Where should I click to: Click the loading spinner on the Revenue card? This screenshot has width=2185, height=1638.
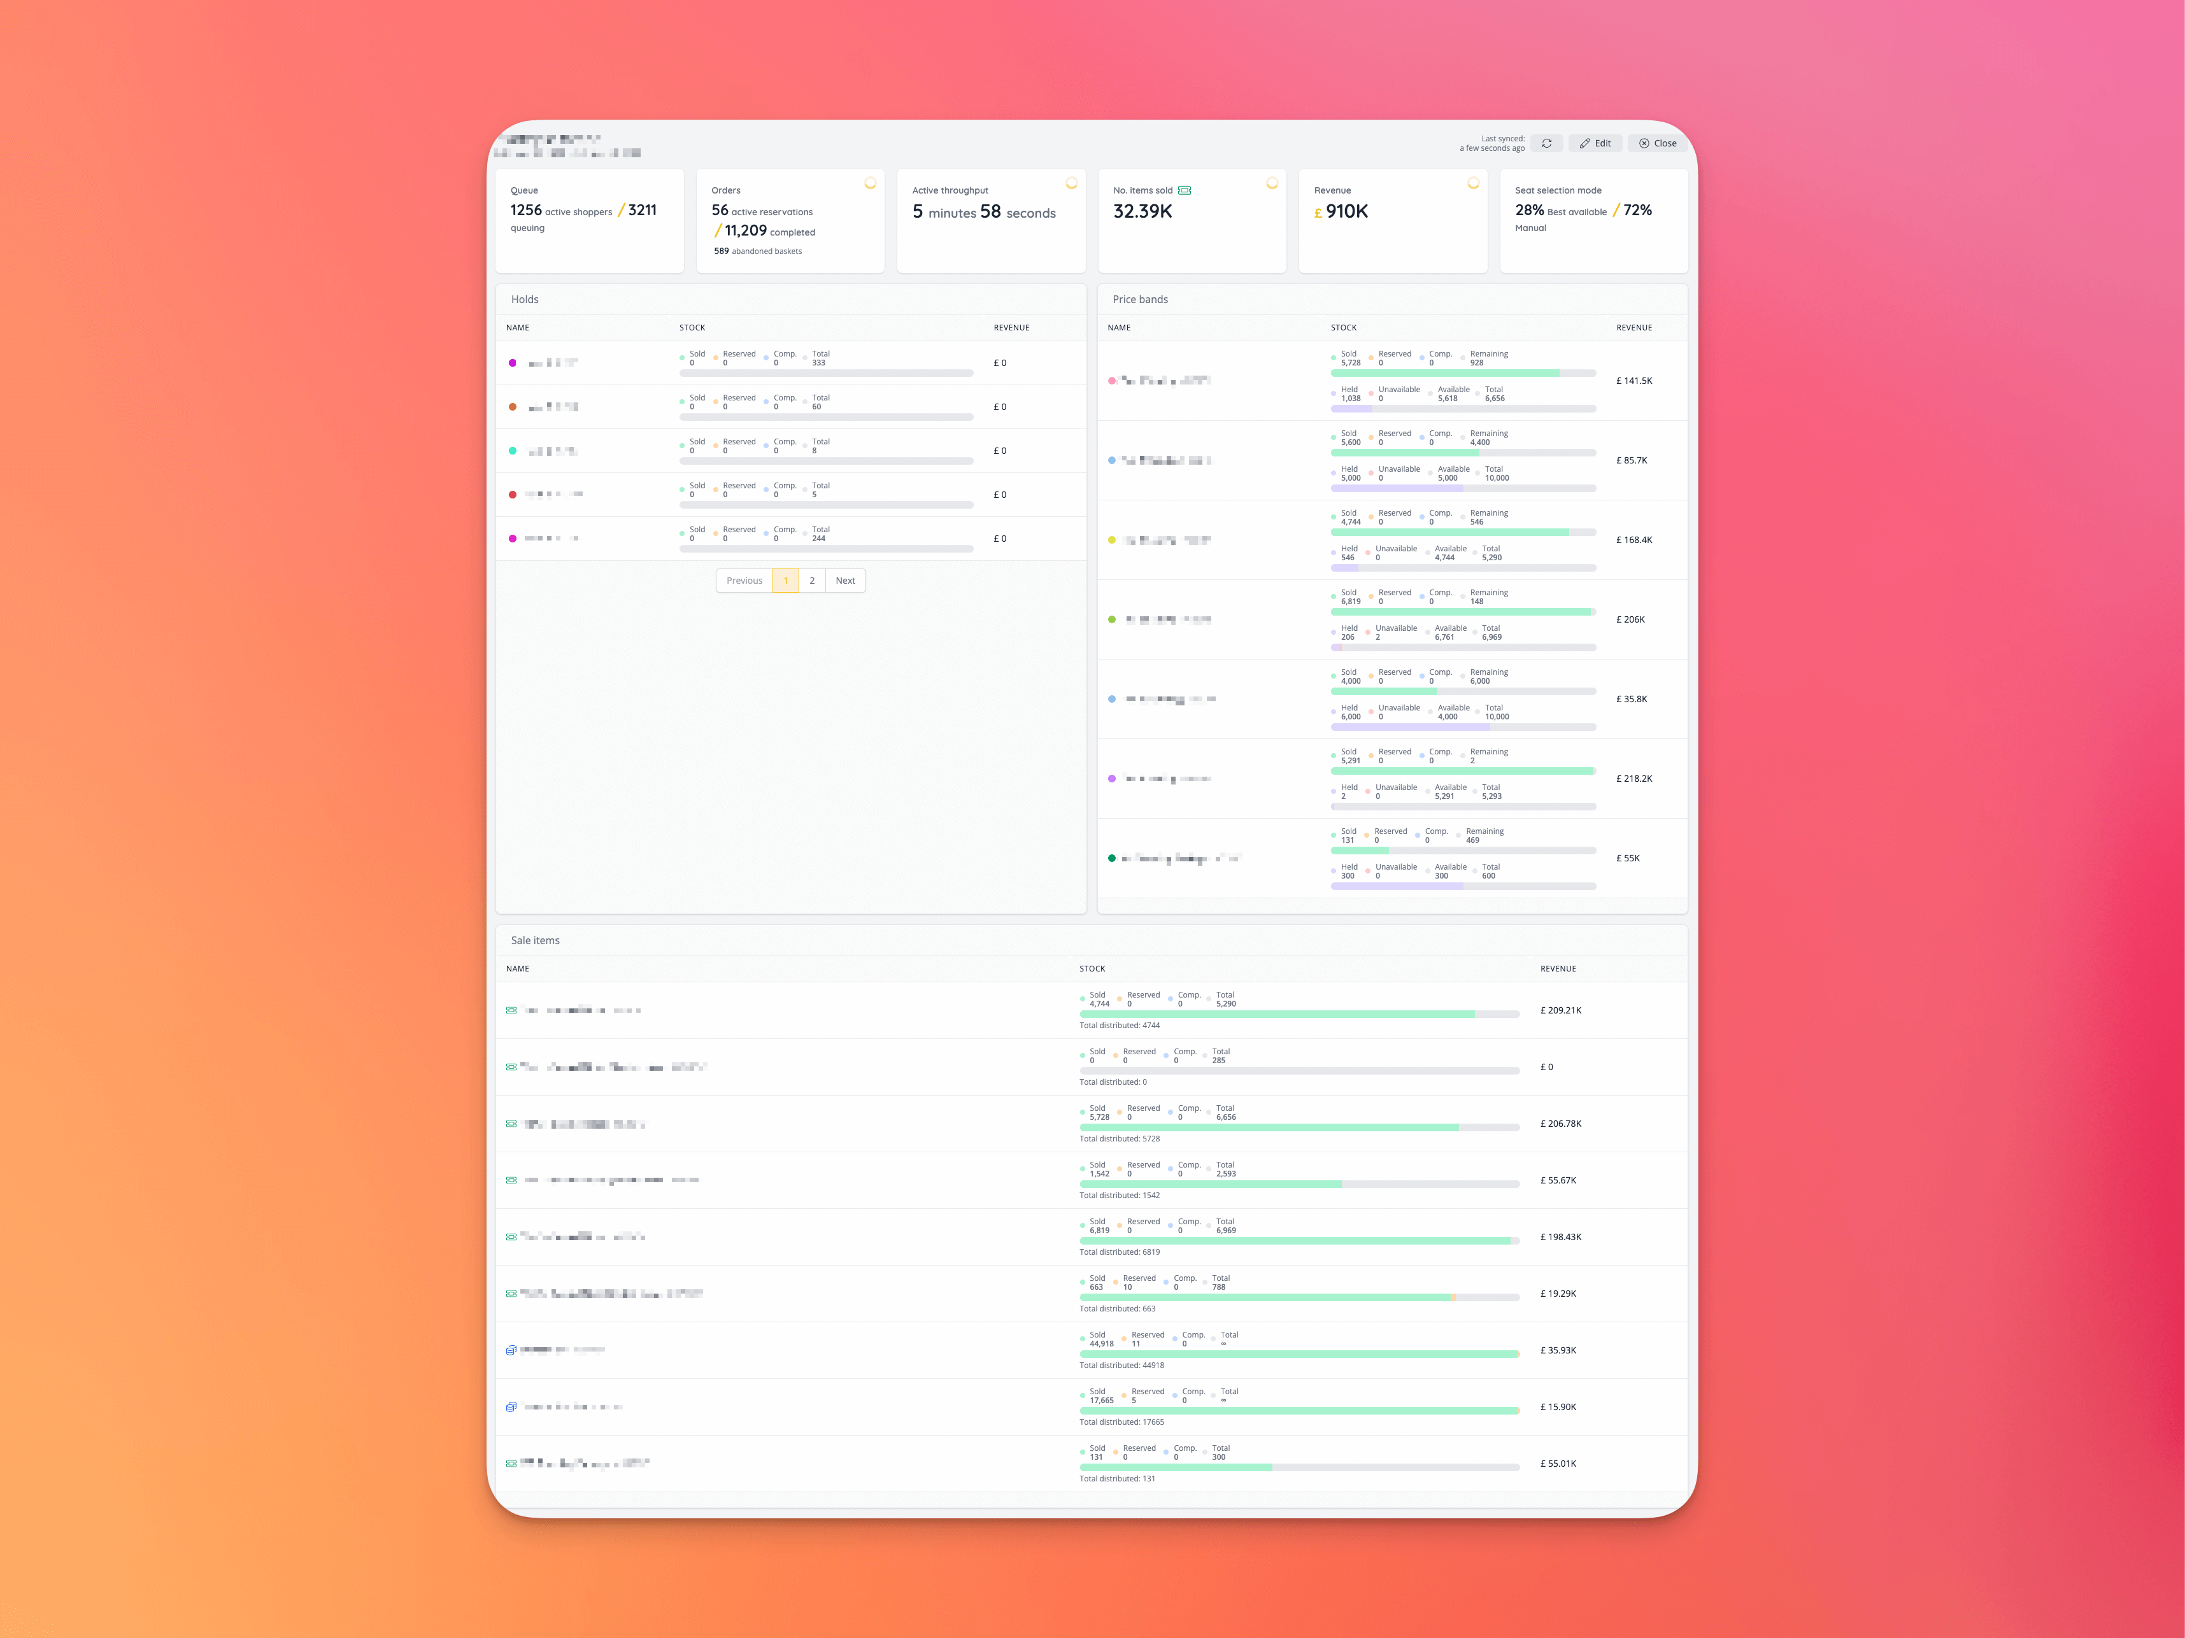(1474, 183)
